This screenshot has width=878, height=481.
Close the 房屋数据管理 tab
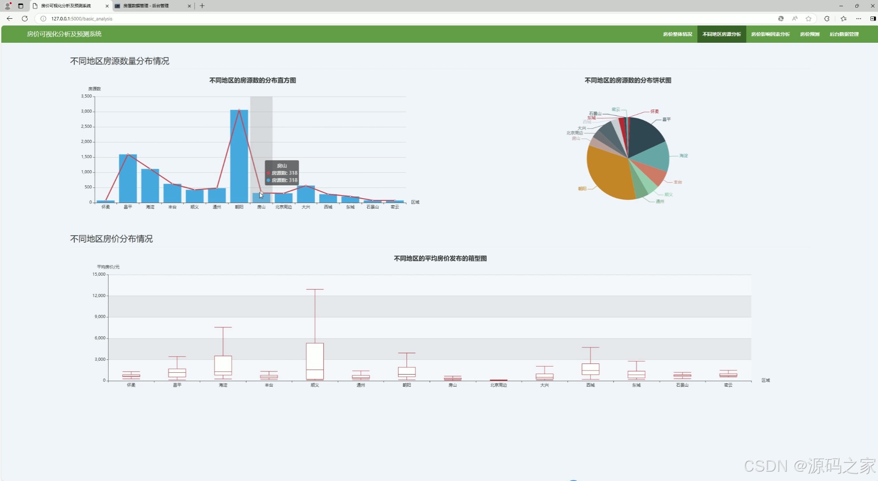coord(189,6)
